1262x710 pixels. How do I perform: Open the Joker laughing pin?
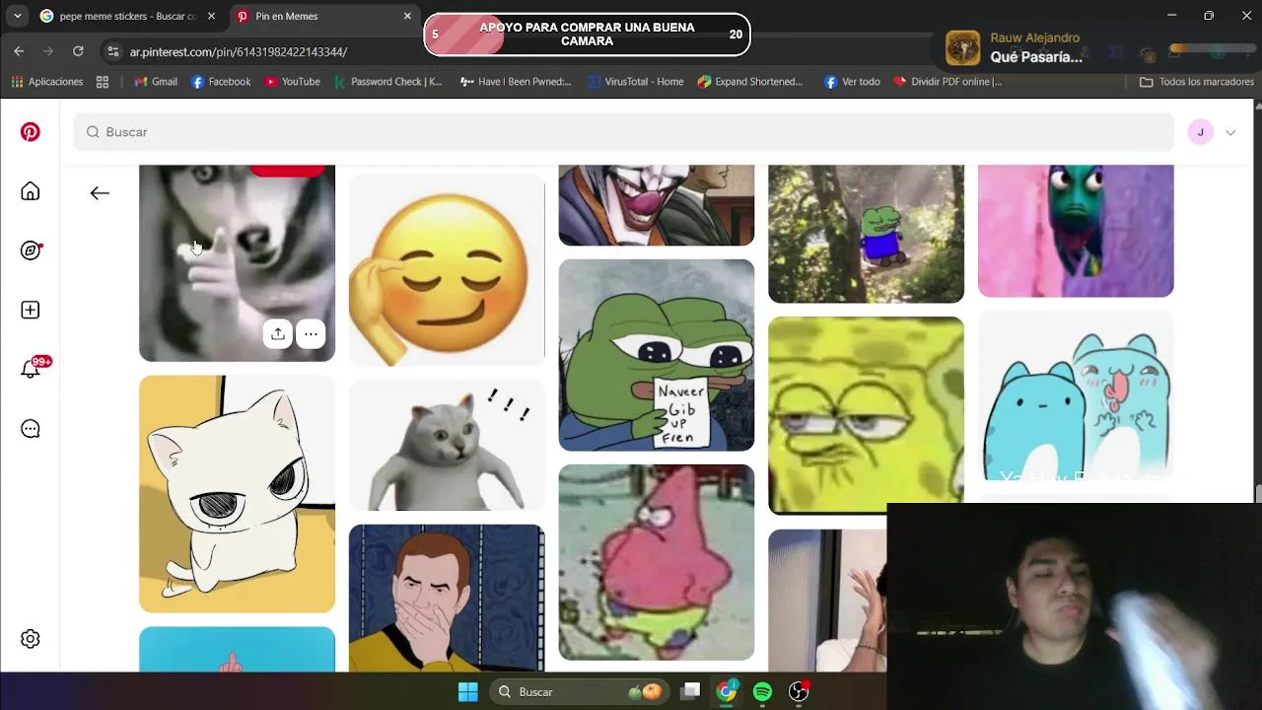657,205
